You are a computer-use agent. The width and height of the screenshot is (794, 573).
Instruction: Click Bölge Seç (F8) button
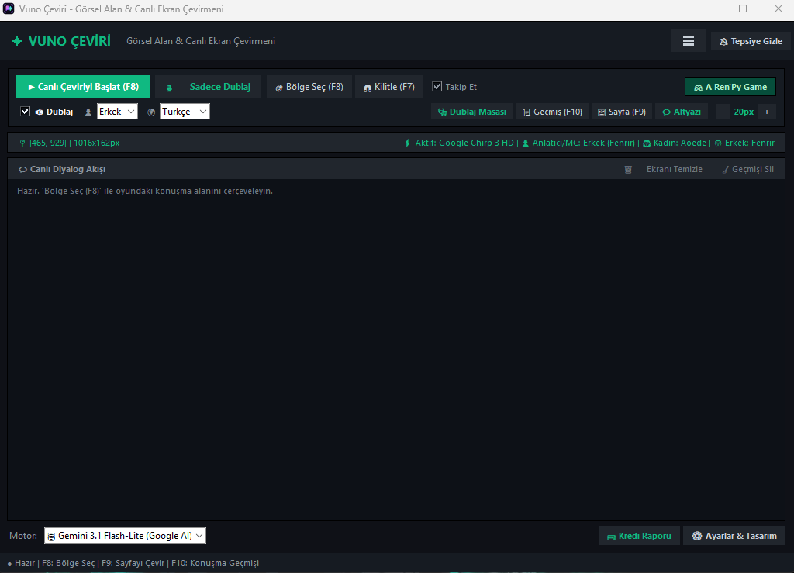click(309, 87)
